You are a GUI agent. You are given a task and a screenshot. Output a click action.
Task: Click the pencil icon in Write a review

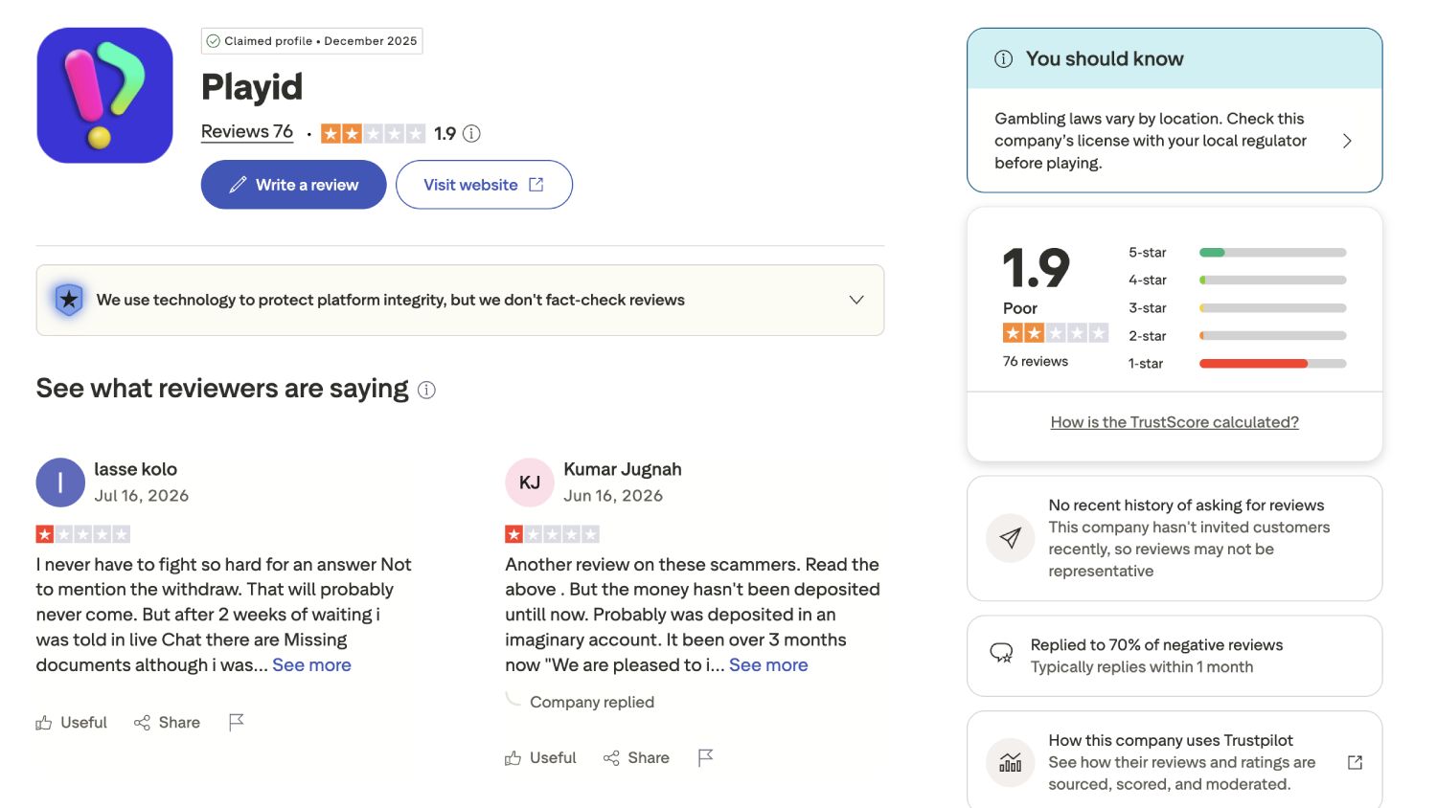click(238, 185)
